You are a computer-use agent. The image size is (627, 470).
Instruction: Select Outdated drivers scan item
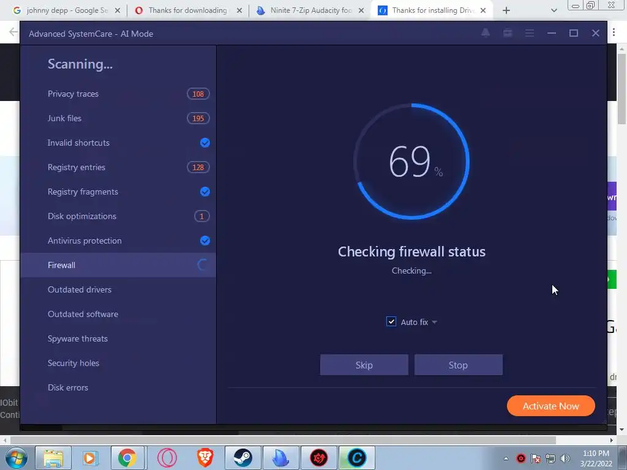(x=118, y=289)
